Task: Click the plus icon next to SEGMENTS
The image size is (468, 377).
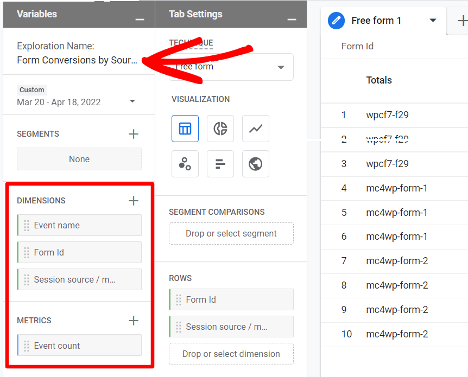Action: 134,133
